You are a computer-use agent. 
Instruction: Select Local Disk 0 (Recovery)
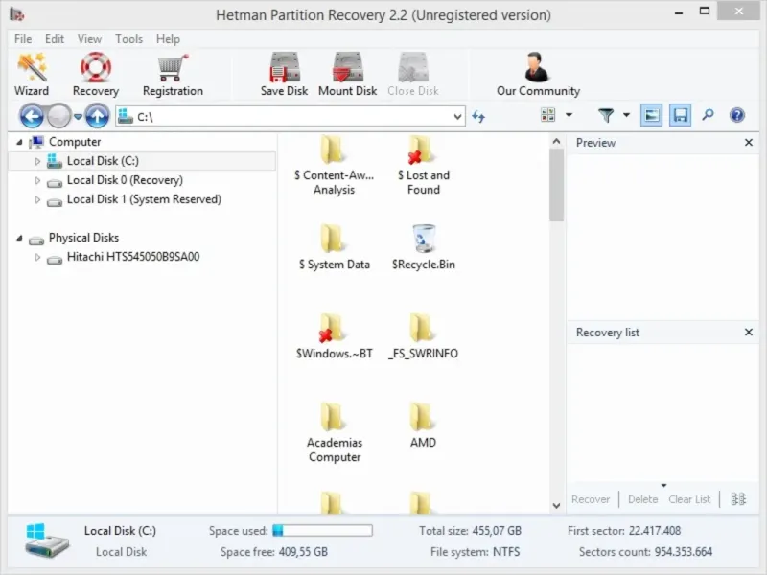point(125,180)
